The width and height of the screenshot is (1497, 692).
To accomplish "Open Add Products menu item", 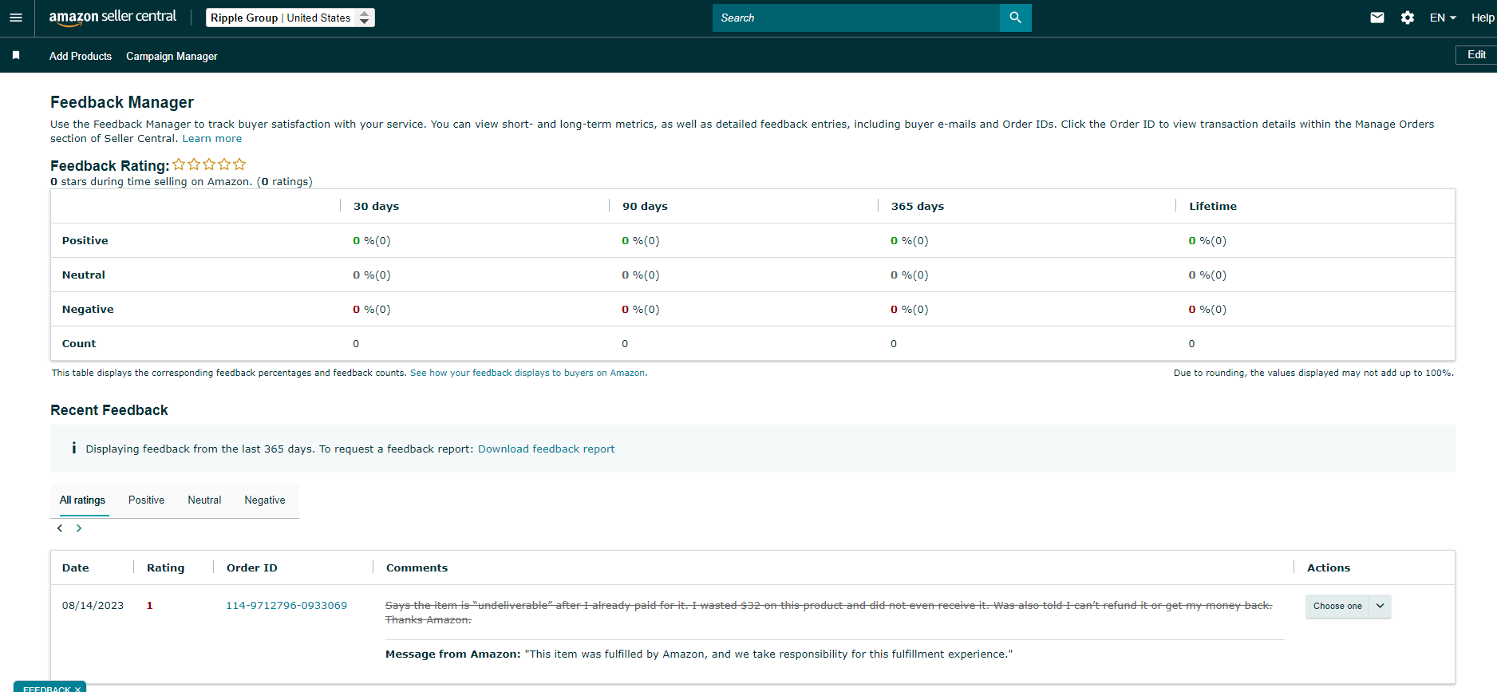I will tap(81, 56).
